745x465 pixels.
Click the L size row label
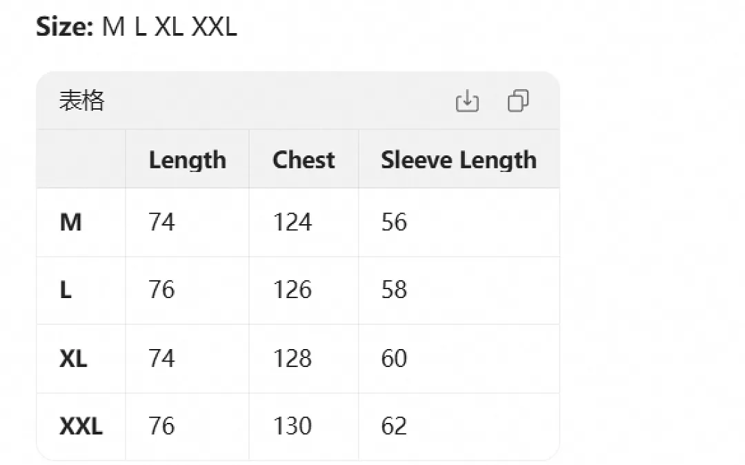point(66,290)
